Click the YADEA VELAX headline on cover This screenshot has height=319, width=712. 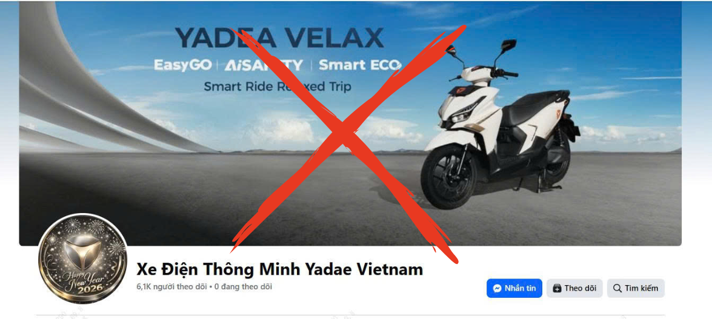tap(279, 38)
